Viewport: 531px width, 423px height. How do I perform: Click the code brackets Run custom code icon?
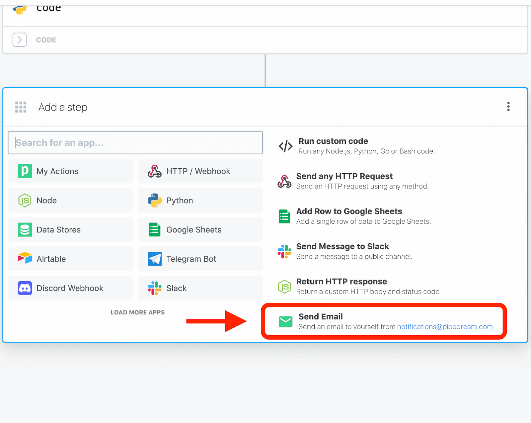coord(286,146)
